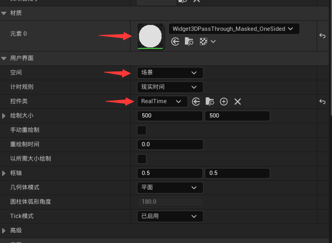Open the 空间 dropdown showing 场景
The width and height of the screenshot is (332, 243).
pyautogui.click(x=170, y=73)
